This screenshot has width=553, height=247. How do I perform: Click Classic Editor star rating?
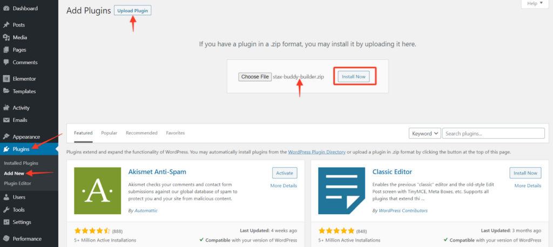336,231
